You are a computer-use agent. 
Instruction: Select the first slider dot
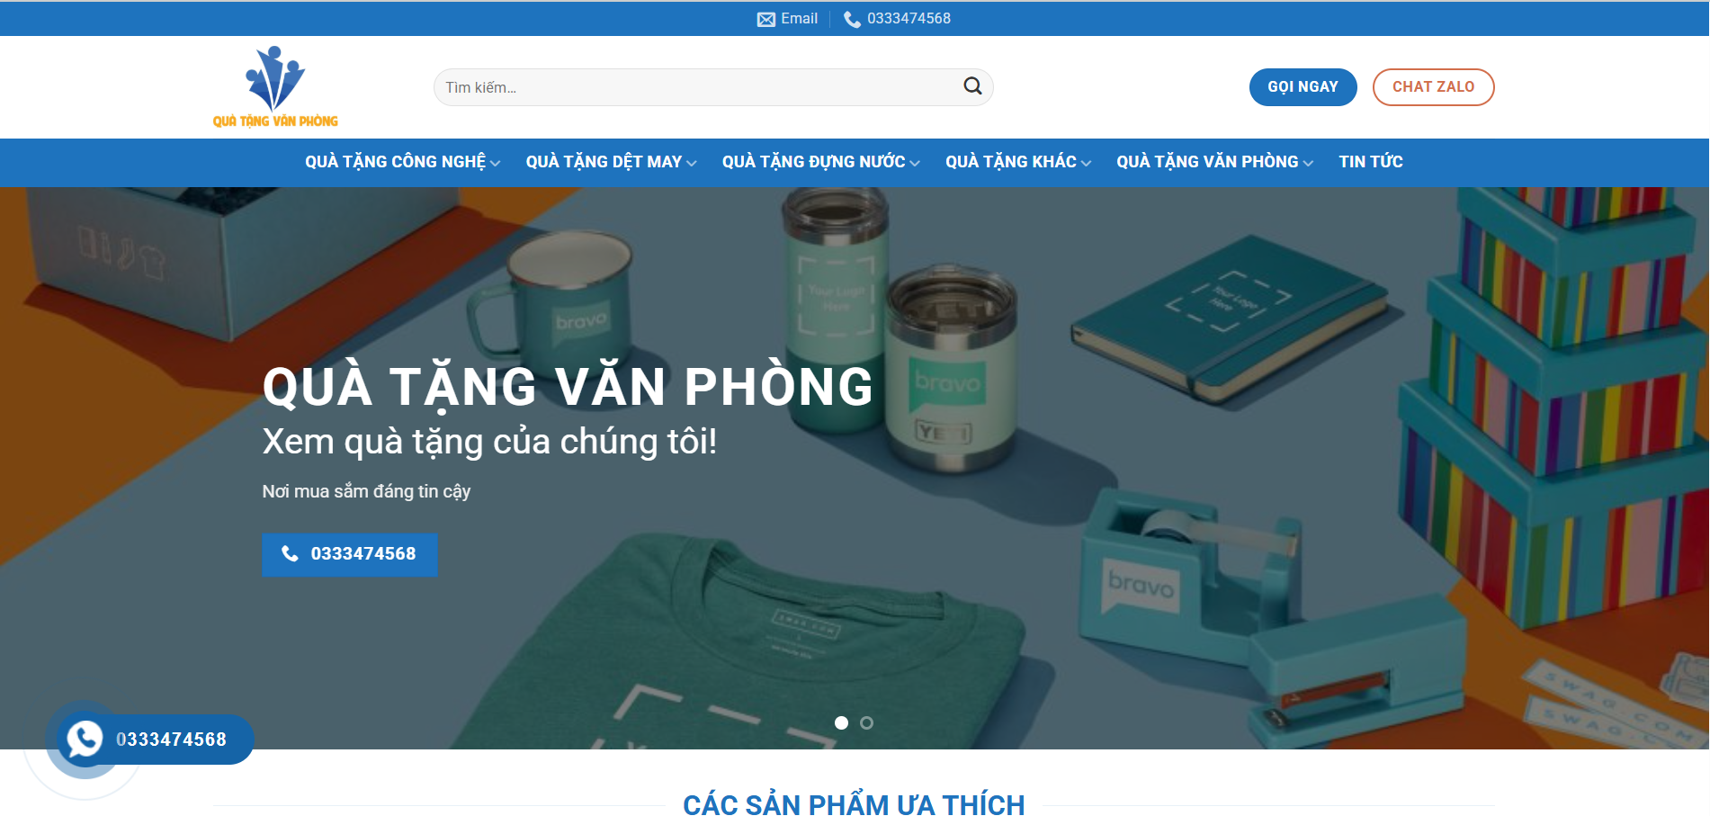[841, 722]
